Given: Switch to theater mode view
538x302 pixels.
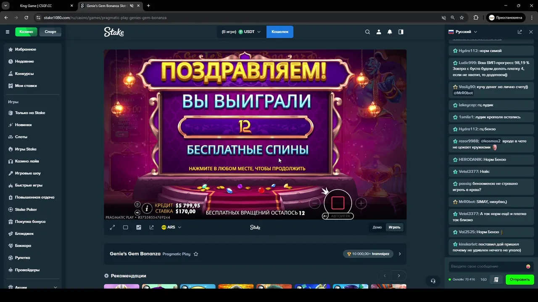Looking at the screenshot, I should (125, 227).
